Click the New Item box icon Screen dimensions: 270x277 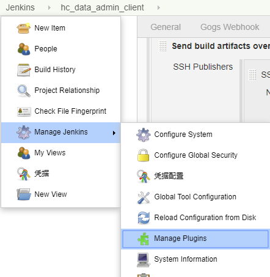coord(24,28)
